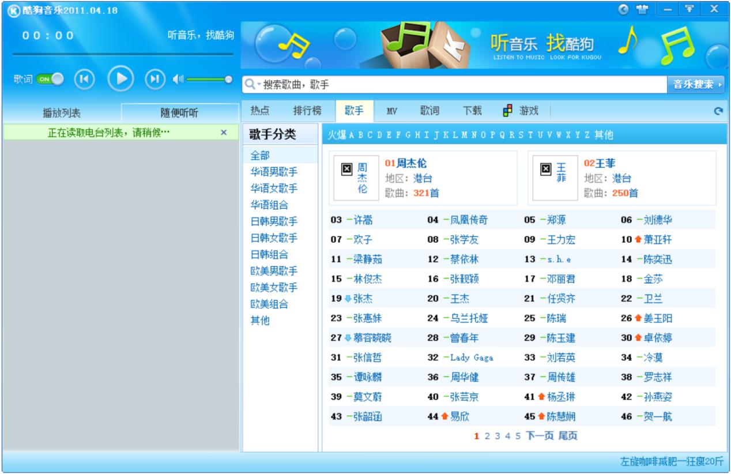Open singer 陈奕迅
This screenshot has height=474, width=731.
(x=657, y=259)
